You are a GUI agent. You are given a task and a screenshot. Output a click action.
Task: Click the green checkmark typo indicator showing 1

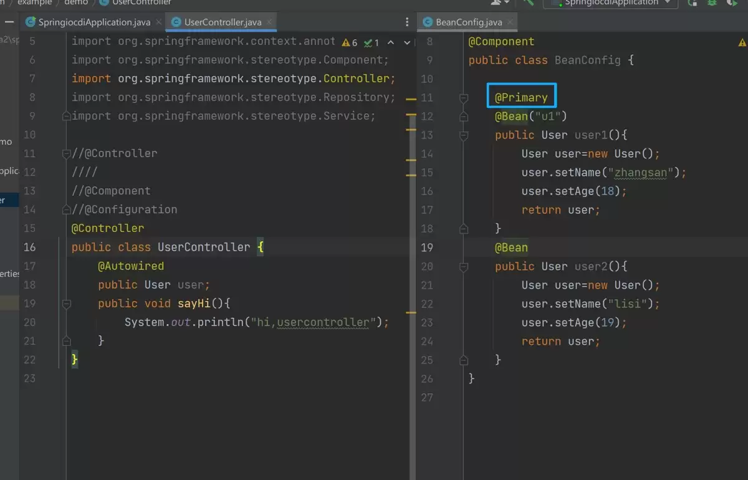pos(372,42)
